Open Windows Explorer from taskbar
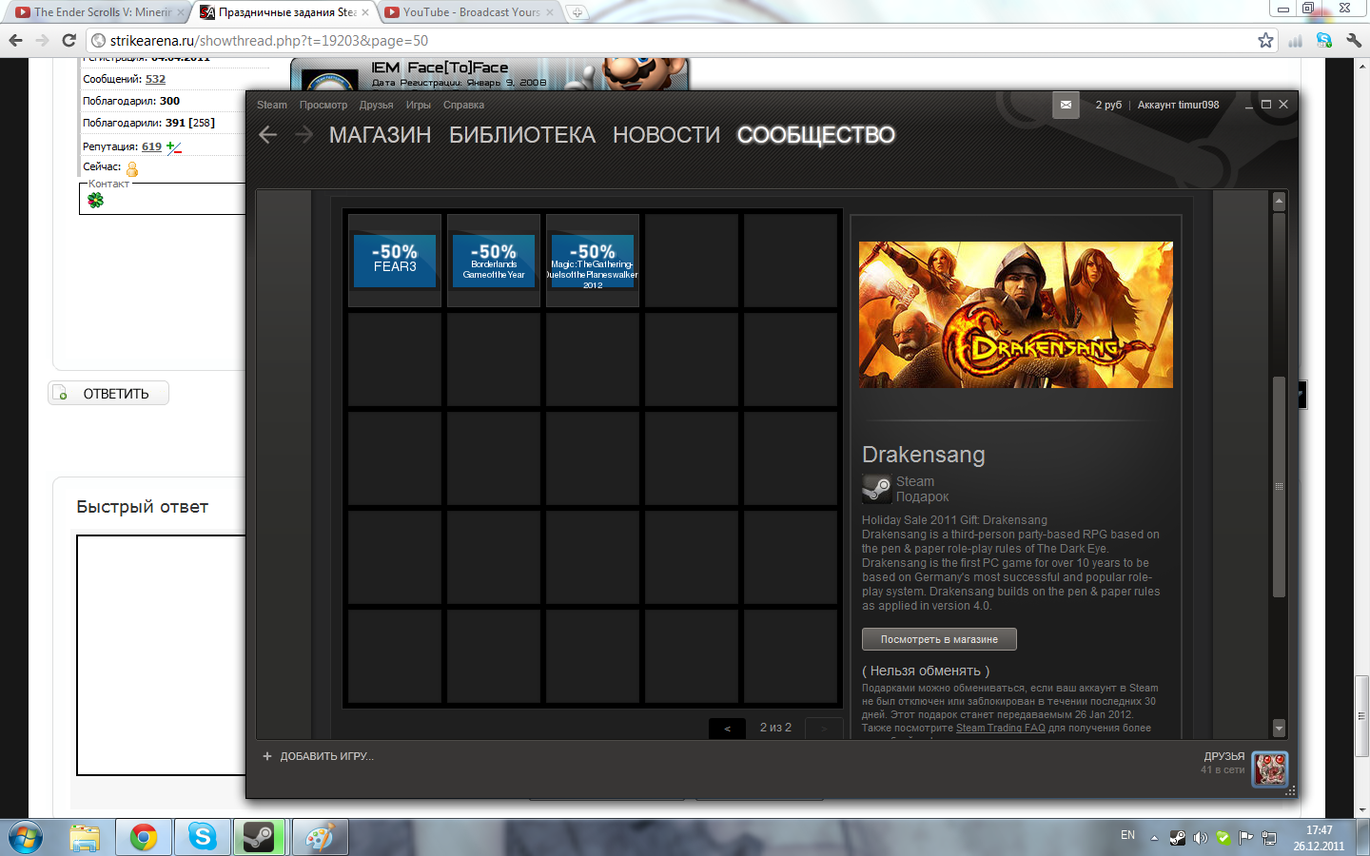 (85, 837)
